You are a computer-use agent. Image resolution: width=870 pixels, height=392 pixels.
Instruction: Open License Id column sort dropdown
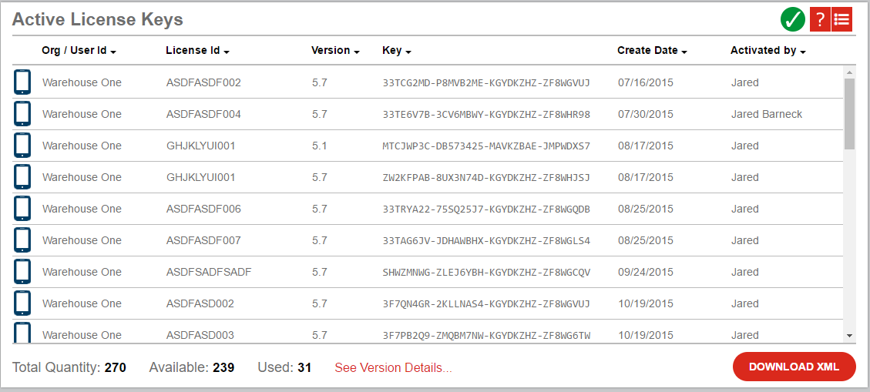point(198,51)
